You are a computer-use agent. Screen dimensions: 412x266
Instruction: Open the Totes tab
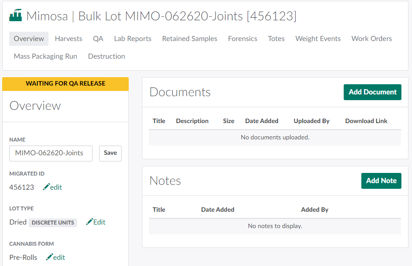coord(276,39)
